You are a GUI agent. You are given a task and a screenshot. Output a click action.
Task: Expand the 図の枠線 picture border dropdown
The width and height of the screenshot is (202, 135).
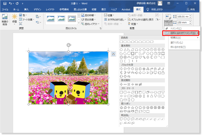(88, 15)
